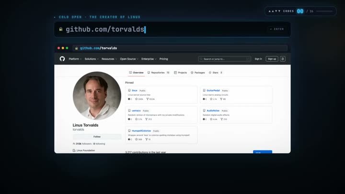Switch to the Projects tab

(x=181, y=73)
